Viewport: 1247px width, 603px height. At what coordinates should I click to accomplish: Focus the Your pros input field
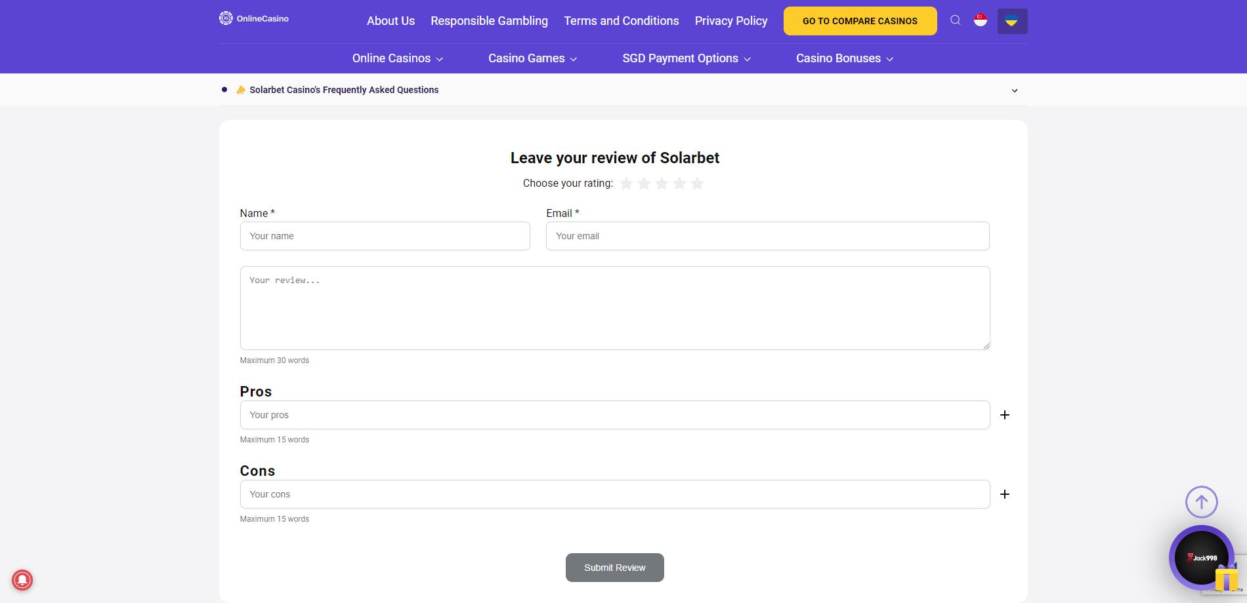[615, 415]
